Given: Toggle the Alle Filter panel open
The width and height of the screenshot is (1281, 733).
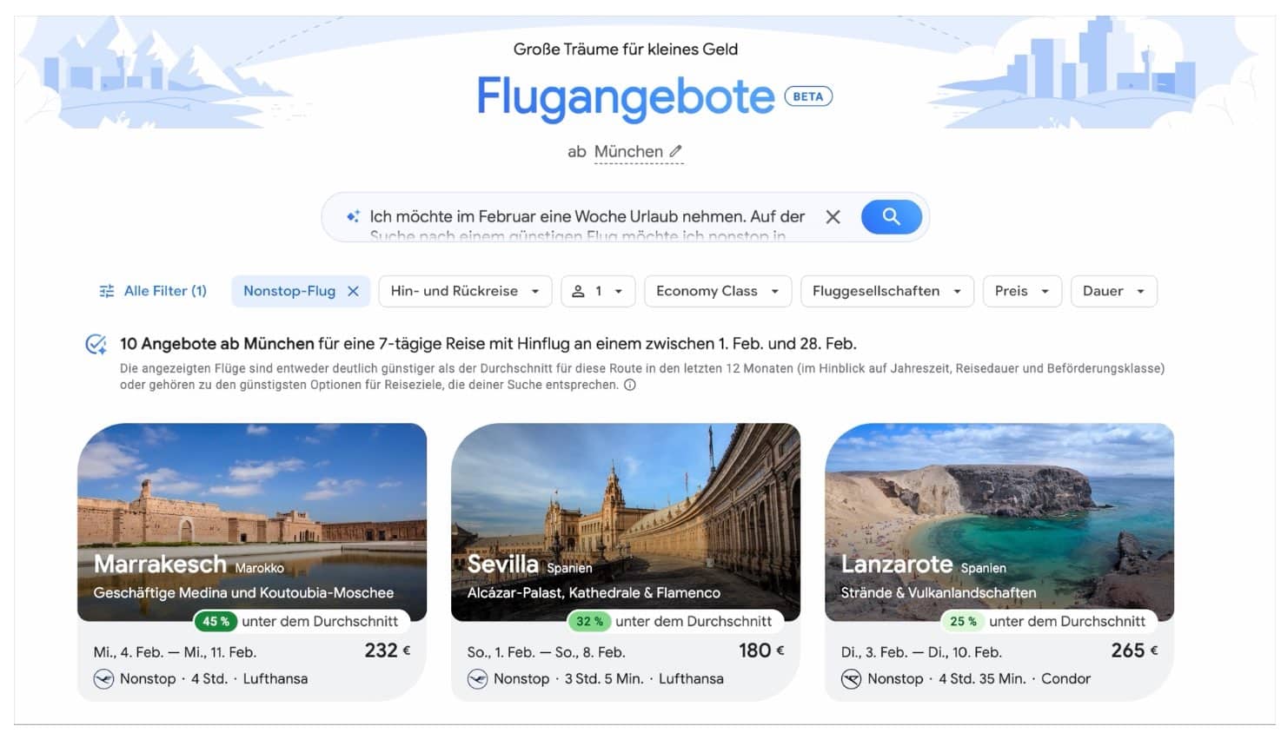Looking at the screenshot, I should [x=153, y=291].
